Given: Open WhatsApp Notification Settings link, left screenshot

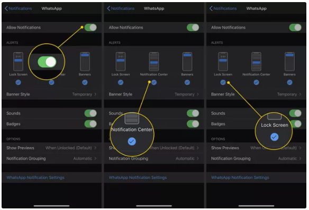Looking at the screenshot, I should click(35, 178).
